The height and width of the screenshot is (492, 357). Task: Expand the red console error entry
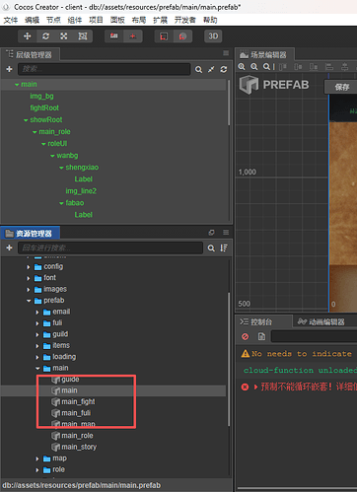(x=255, y=387)
